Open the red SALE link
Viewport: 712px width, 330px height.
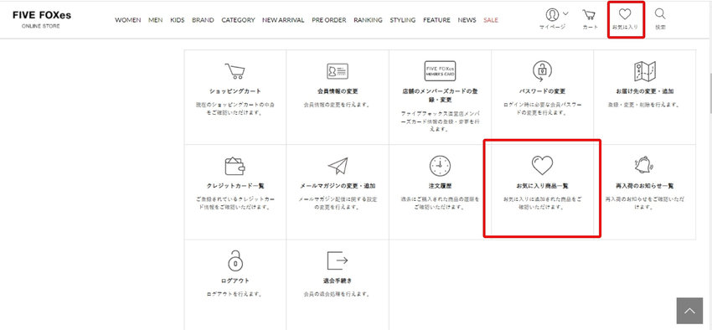(x=491, y=20)
